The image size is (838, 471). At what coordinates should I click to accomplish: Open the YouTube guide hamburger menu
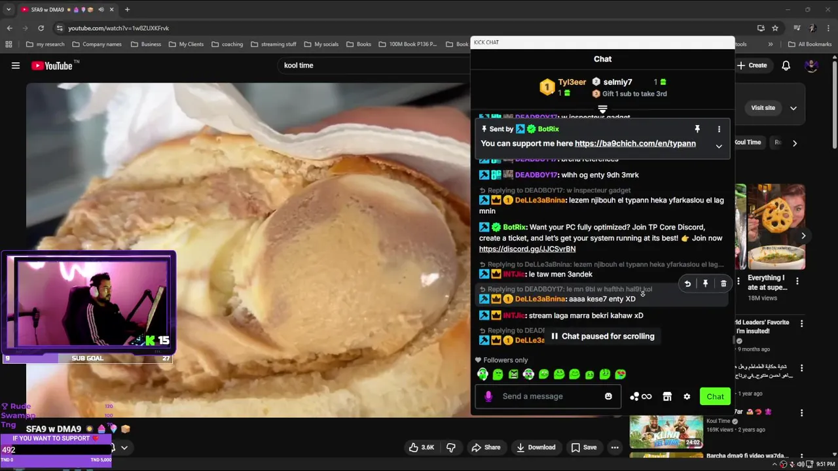pyautogui.click(x=16, y=65)
